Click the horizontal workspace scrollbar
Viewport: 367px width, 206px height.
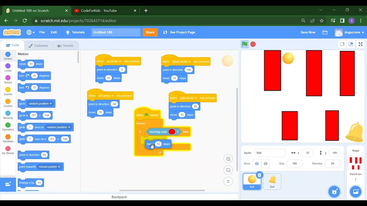point(162,190)
